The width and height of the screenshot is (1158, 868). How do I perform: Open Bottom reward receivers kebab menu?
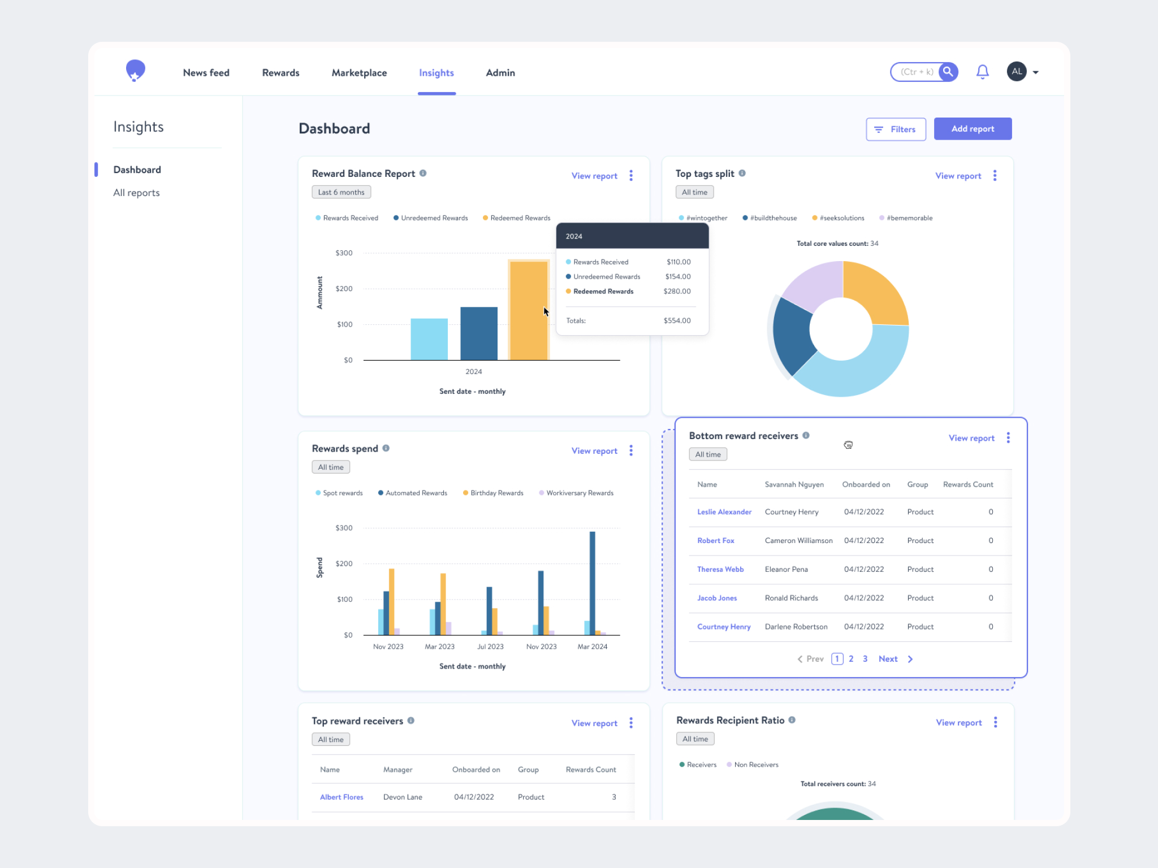click(1008, 438)
